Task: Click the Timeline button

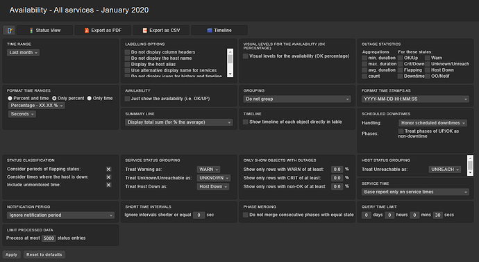Action: click(219, 31)
